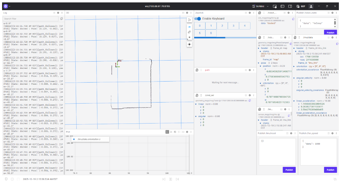Select the measure ruler tool in 3D panel
Image resolution: width=342 pixels, height=183 pixels.
(189, 32)
